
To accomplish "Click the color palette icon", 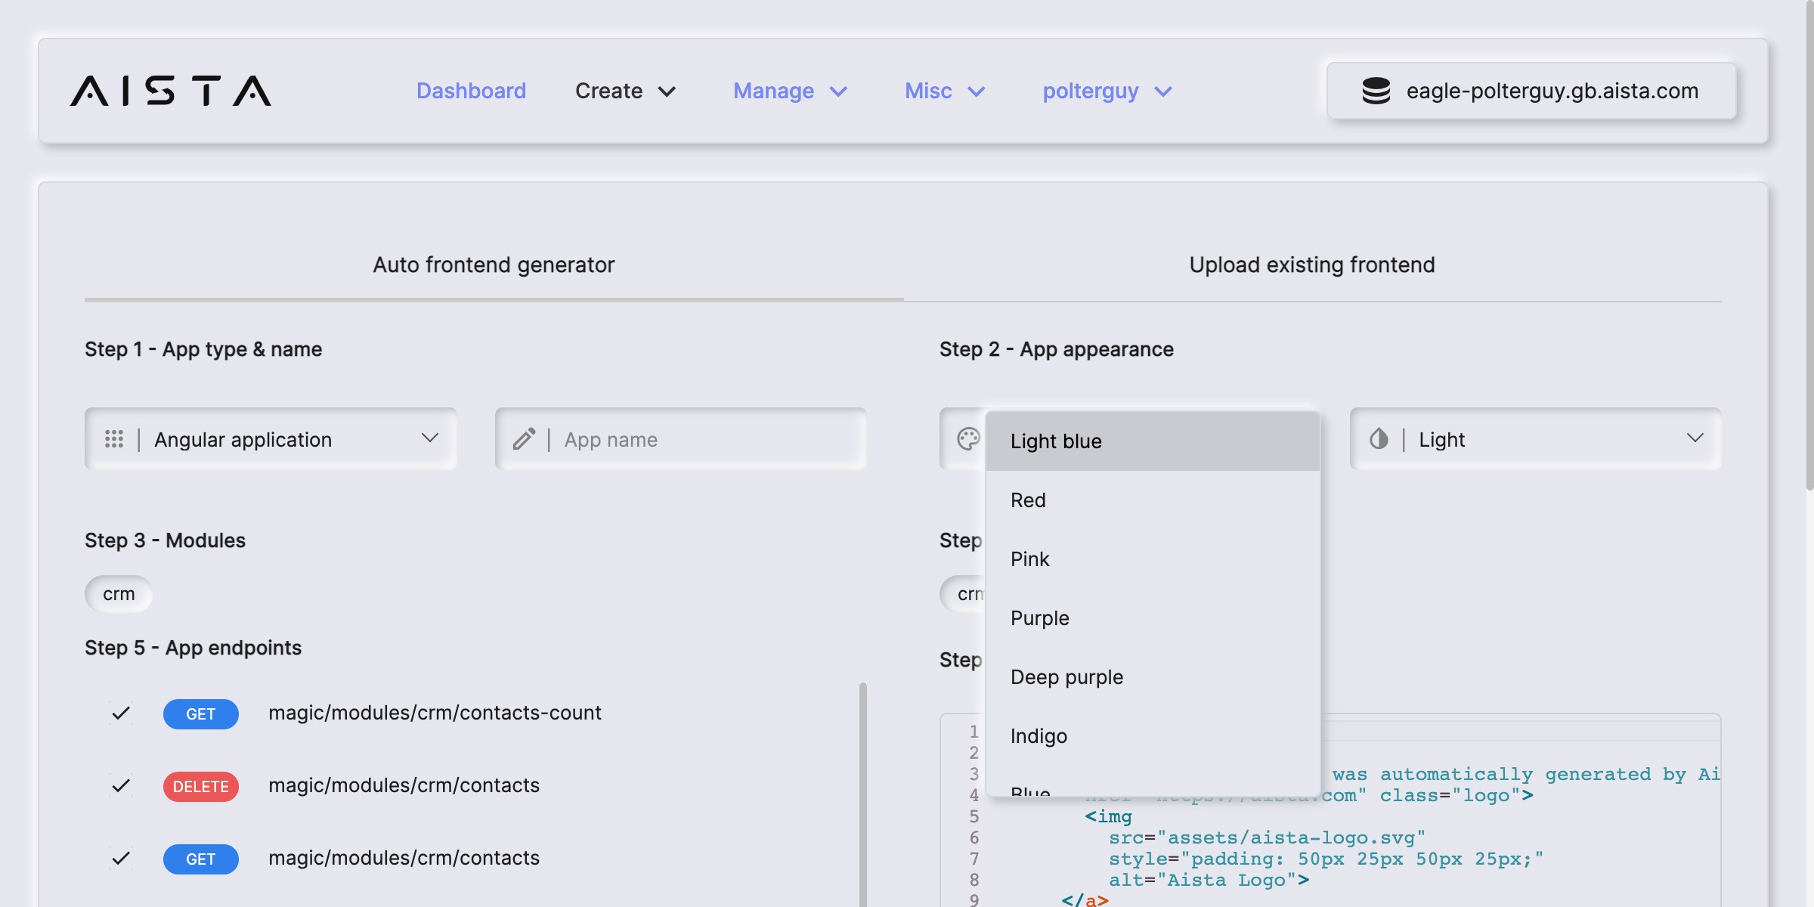I will point(967,439).
